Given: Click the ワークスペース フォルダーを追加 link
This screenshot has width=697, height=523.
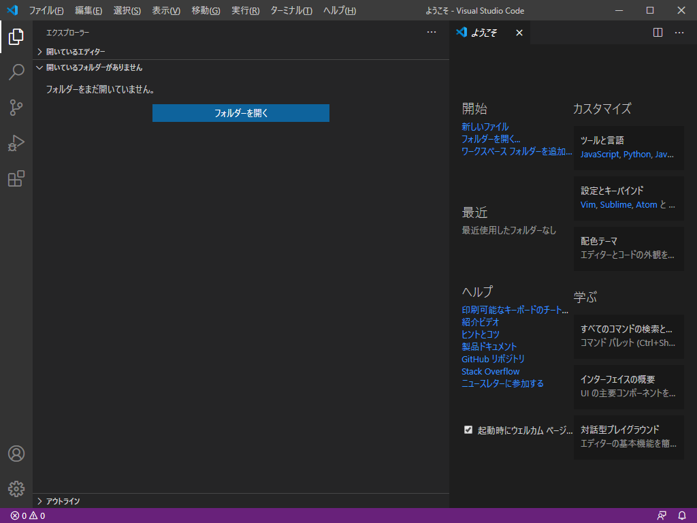Looking at the screenshot, I should [517, 152].
